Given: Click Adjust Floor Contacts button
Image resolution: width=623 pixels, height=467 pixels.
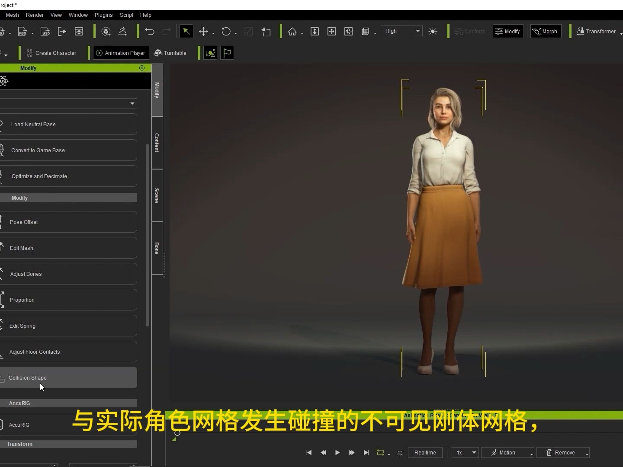Looking at the screenshot, I should pos(68,352).
